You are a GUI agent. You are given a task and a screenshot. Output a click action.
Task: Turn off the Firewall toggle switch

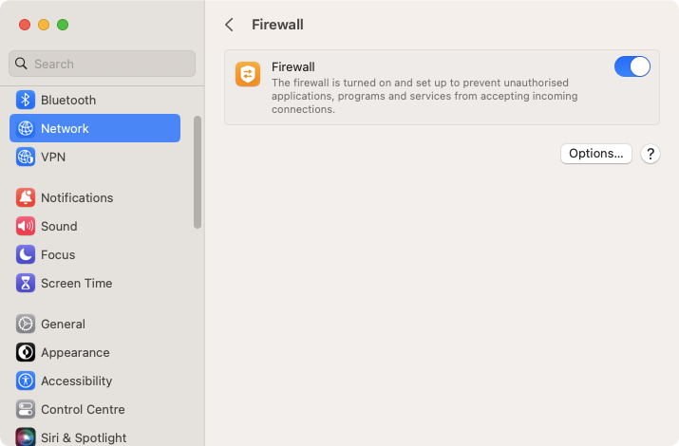click(632, 66)
